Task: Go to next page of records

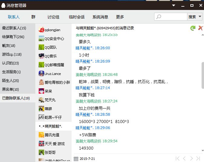Action: (x=192, y=159)
